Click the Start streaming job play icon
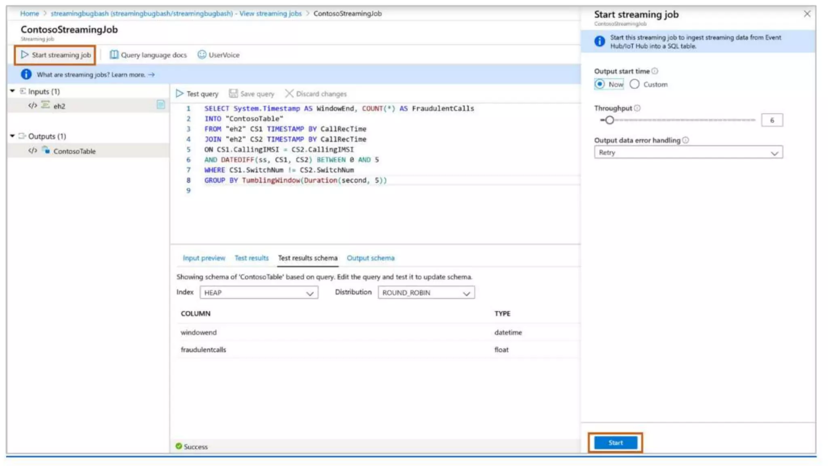 pyautogui.click(x=25, y=55)
